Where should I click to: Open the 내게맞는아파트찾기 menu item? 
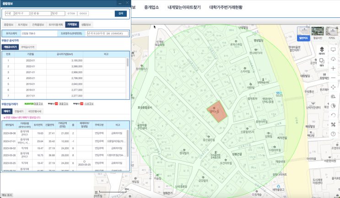coord(184,7)
